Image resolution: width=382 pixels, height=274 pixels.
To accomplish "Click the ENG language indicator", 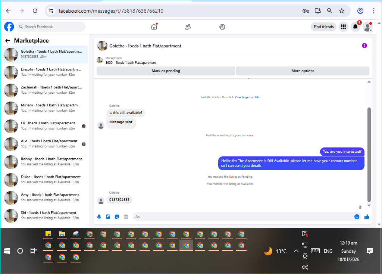I will pyautogui.click(x=328, y=251).
